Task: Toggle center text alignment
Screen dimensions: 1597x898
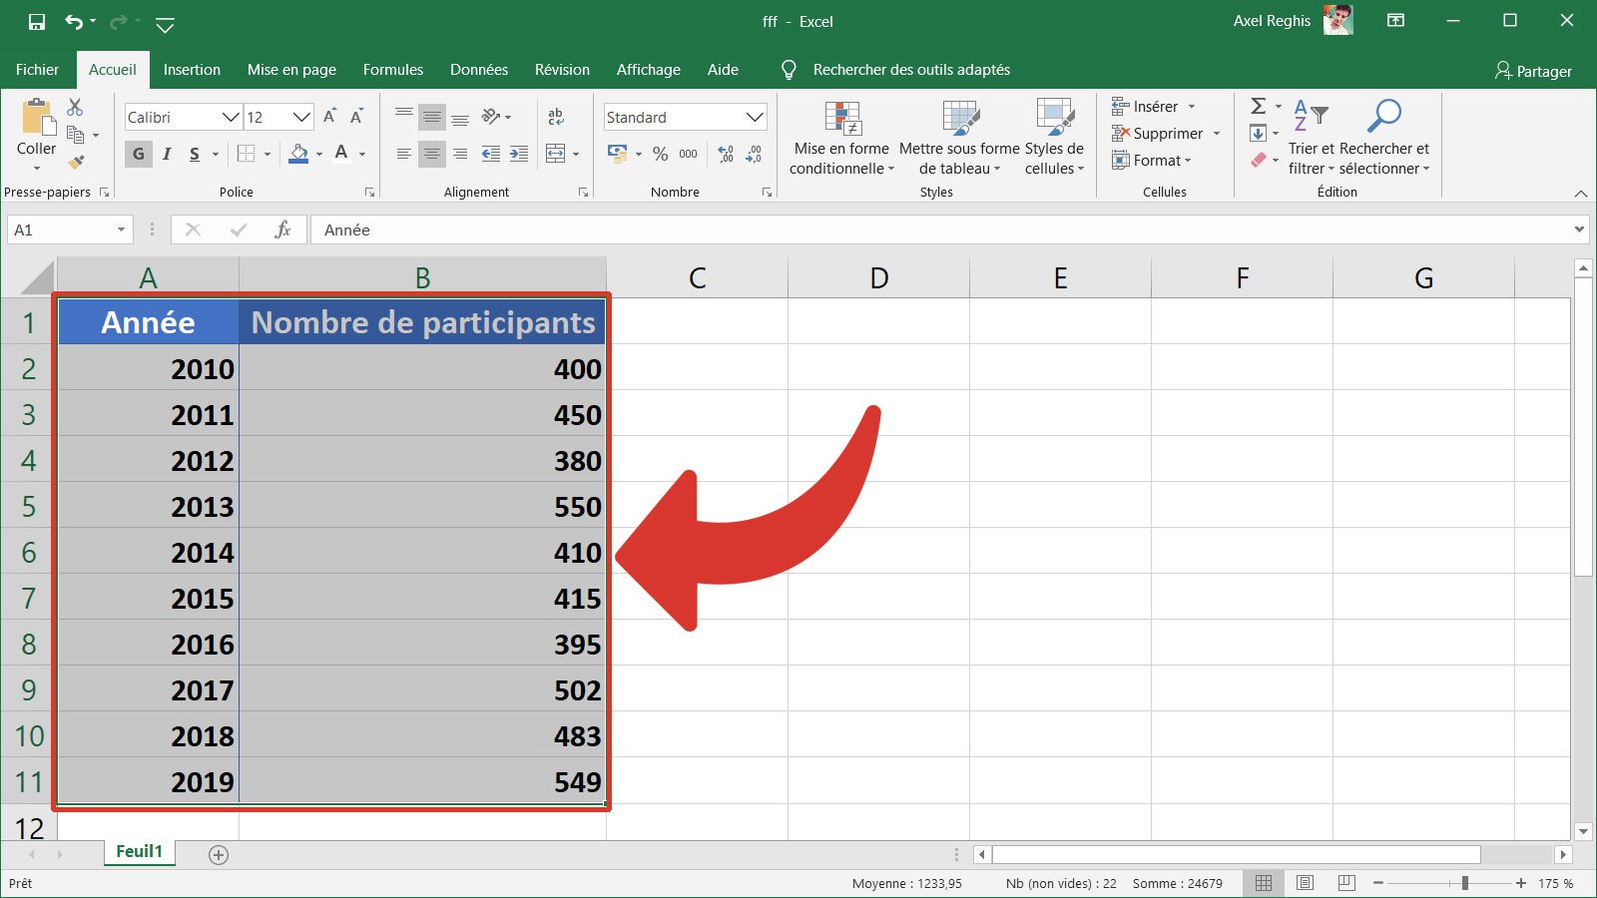Action: [431, 154]
